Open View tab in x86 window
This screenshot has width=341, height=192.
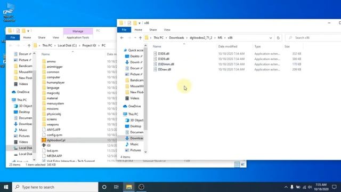tap(167, 30)
